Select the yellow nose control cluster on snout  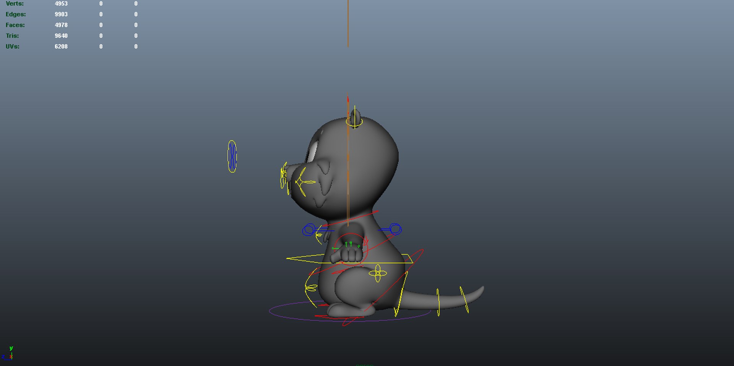(x=284, y=176)
